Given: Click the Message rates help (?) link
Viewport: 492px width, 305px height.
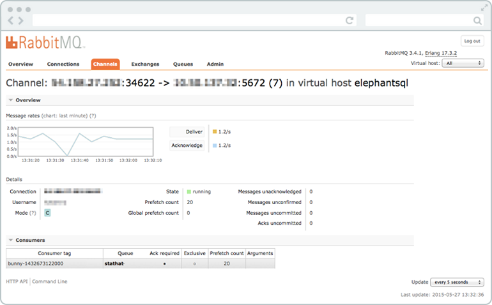Looking at the screenshot, I should pyautogui.click(x=93, y=115).
